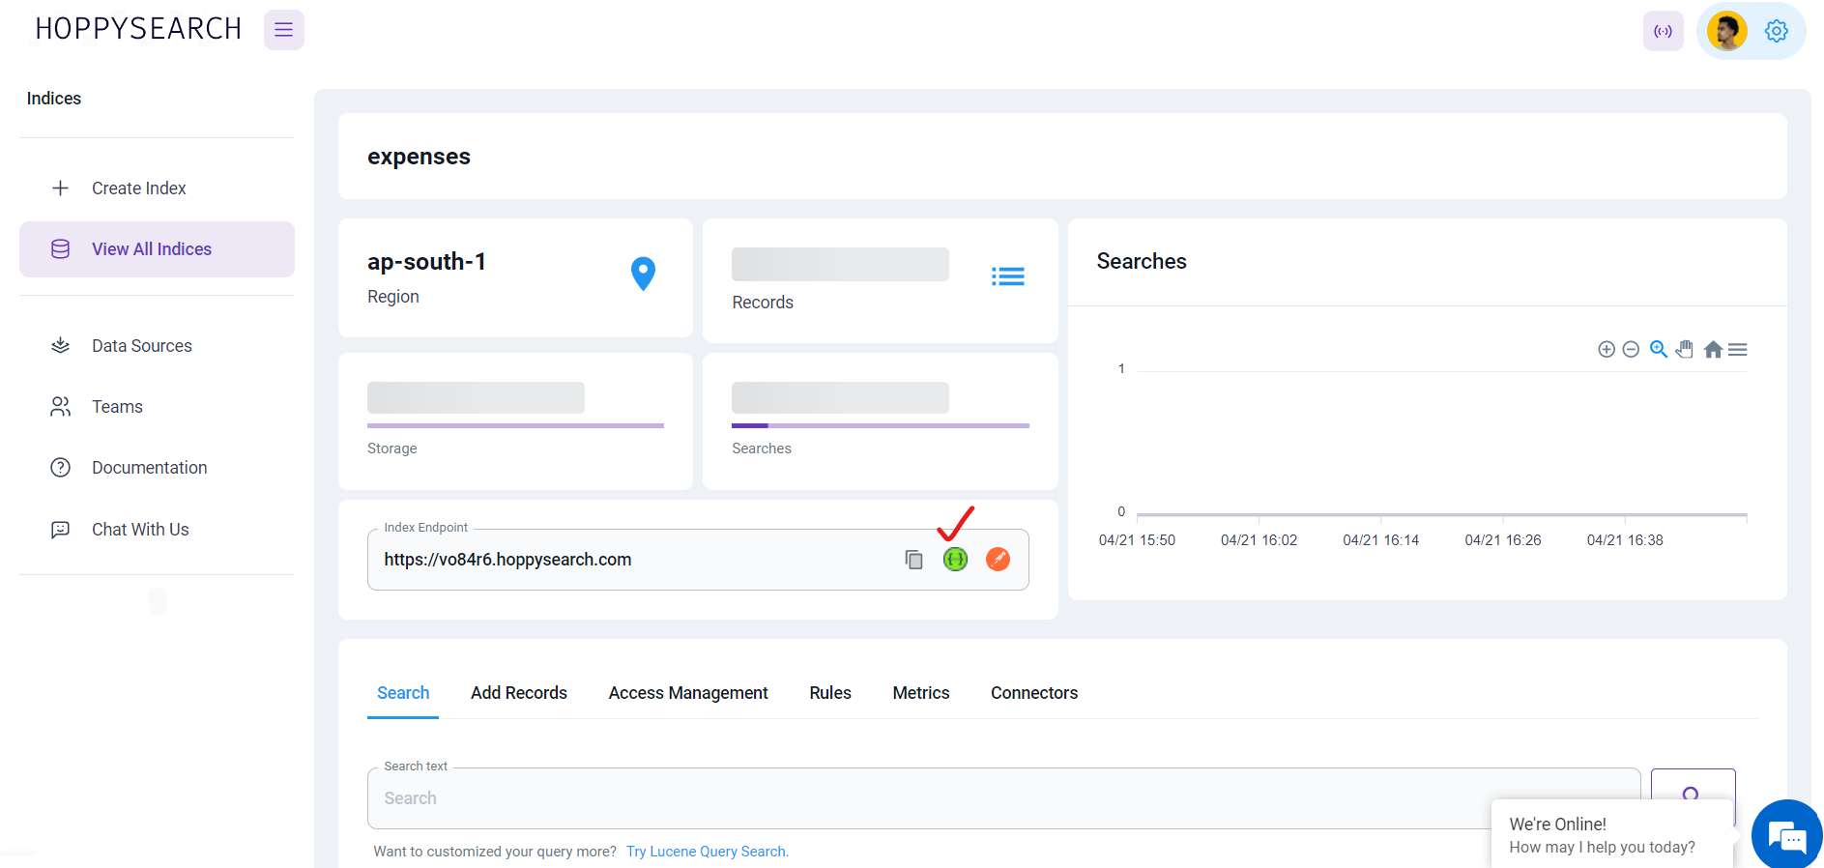The width and height of the screenshot is (1824, 868).
Task: Open the user profile avatar
Action: coord(1726,31)
